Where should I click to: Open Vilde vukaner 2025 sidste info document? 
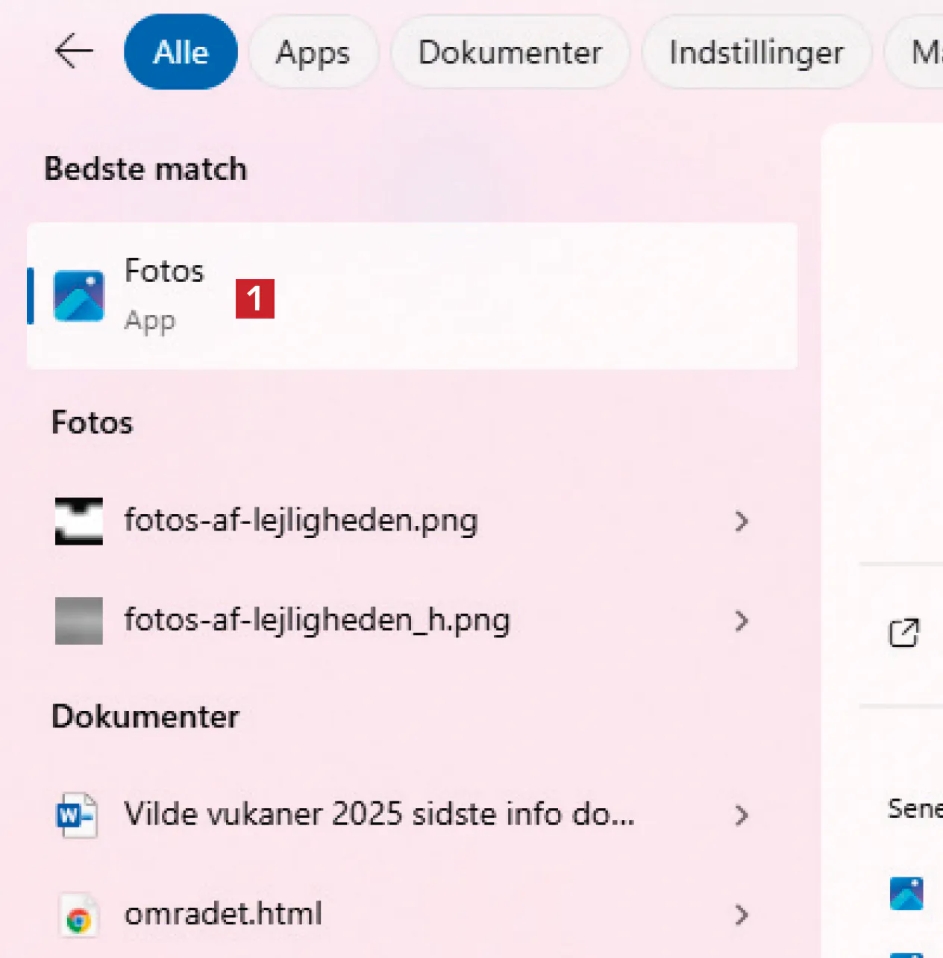point(379,814)
